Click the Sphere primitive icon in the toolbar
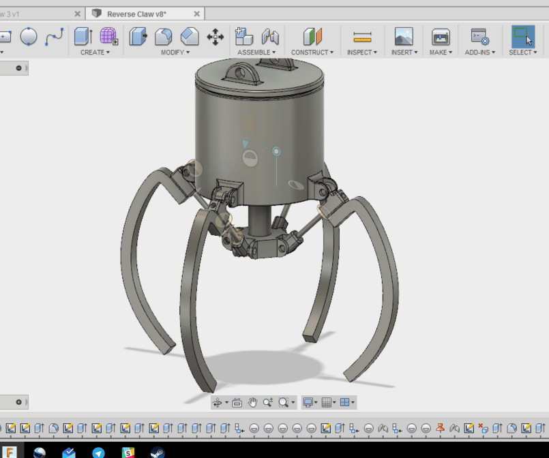Screen dimensions: 549x458 (29, 37)
